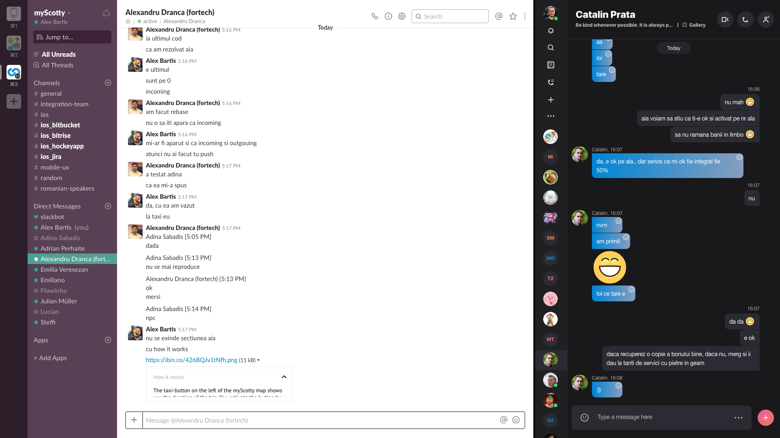The image size is (780, 438).
Task: React to 'lol ce tare e' message
Action: 631,290
